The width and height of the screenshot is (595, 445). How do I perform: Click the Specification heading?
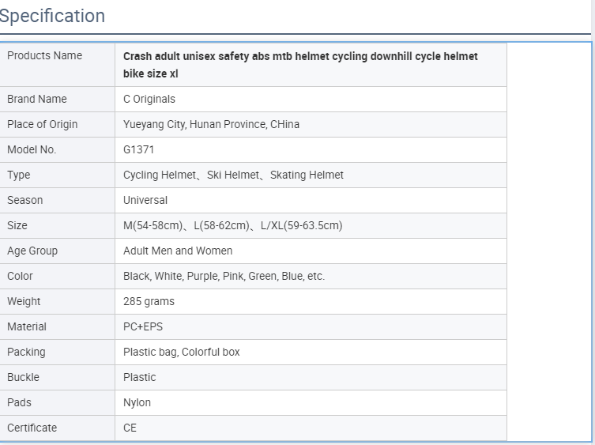click(52, 16)
